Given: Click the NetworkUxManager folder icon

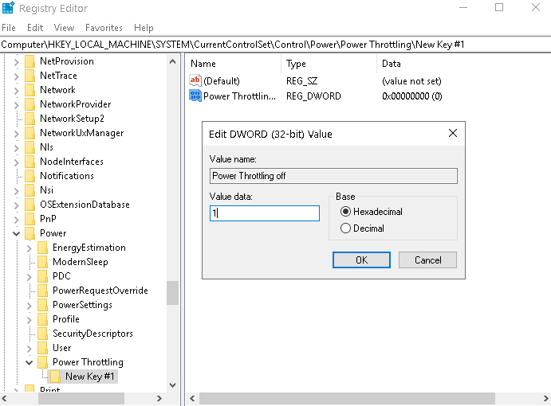Looking at the screenshot, I should pos(30,133).
